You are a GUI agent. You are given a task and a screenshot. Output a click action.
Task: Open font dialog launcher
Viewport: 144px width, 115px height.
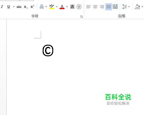tap(81, 16)
